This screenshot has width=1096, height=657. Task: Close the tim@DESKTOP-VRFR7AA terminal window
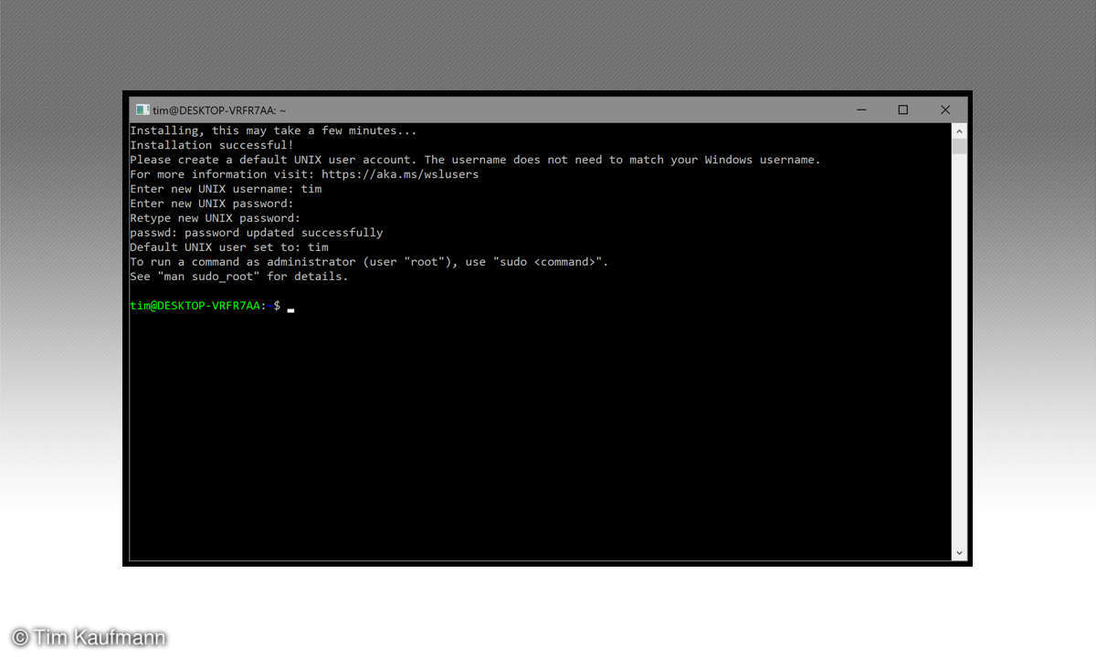[945, 109]
